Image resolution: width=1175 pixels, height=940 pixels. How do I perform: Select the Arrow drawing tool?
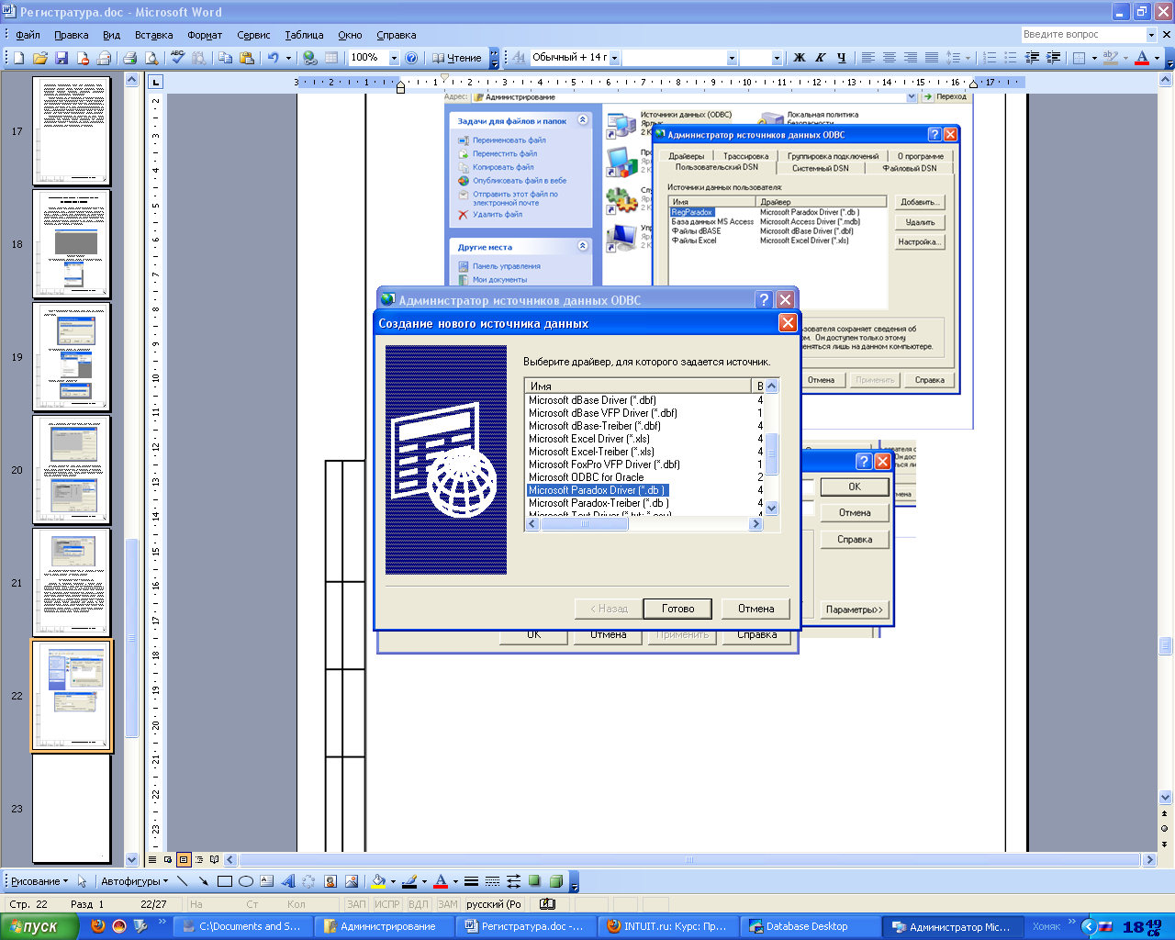point(203,881)
